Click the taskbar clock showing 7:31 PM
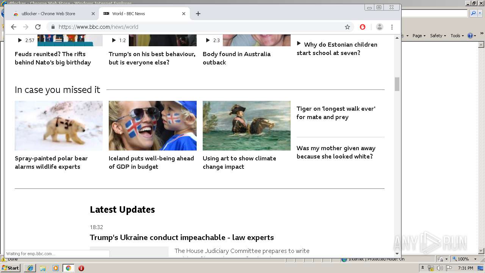Image resolution: width=485 pixels, height=273 pixels. 465,268
